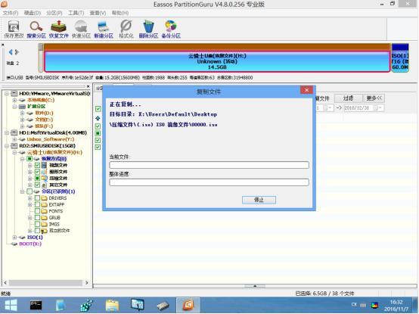Open the 帮助(H) menu
This screenshot has width=419, height=314.
120,13
